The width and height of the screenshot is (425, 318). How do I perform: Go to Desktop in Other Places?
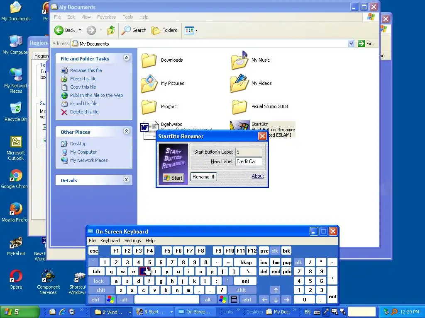[78, 144]
